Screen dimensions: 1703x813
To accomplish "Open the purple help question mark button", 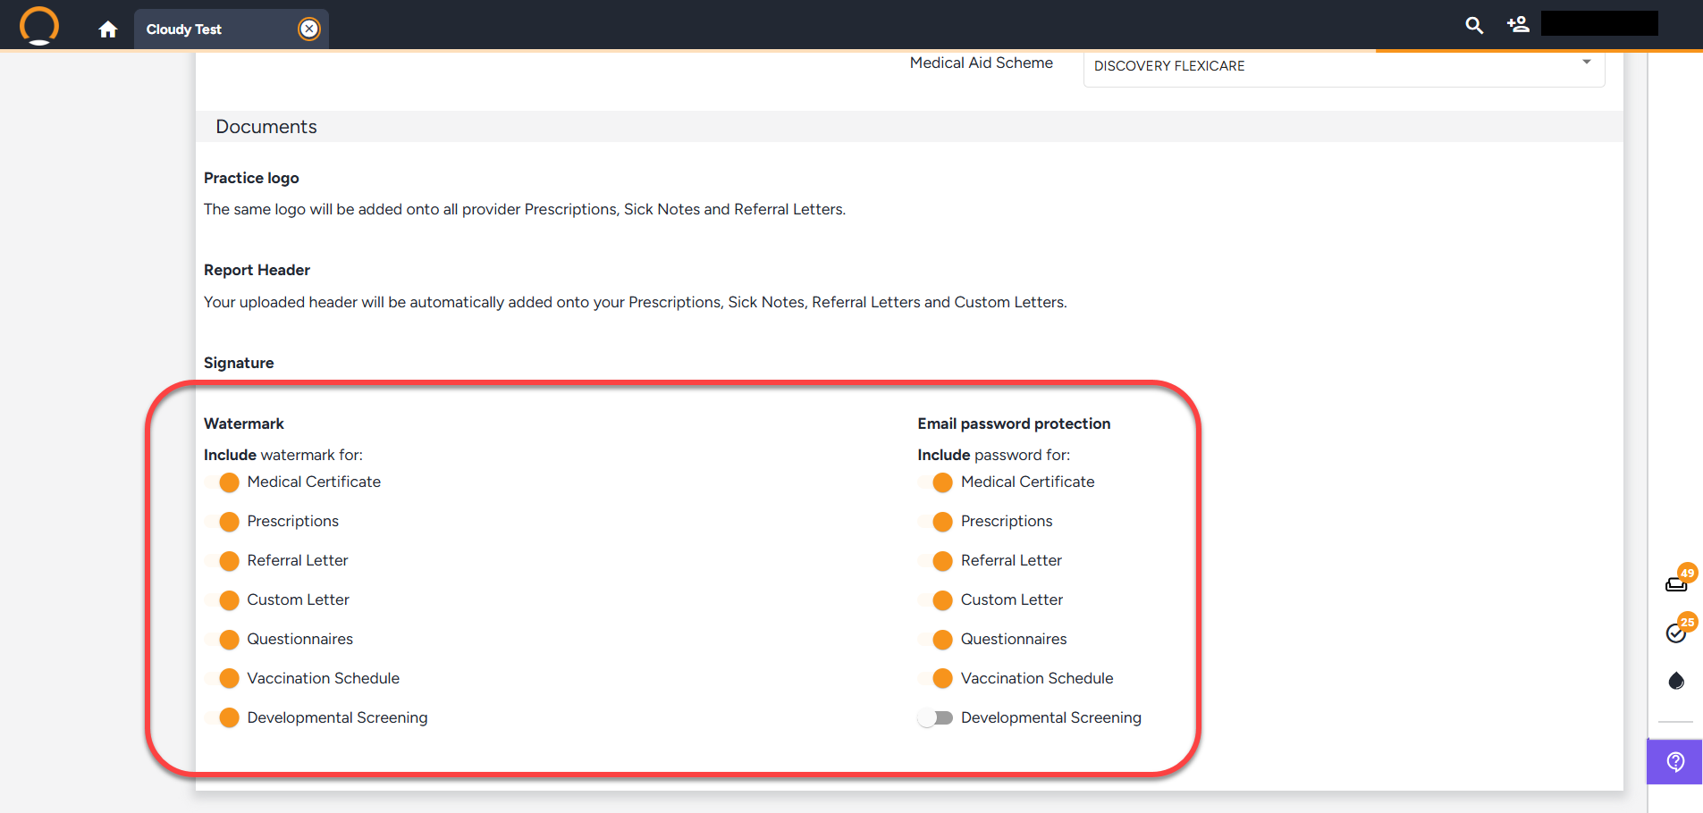I will pos(1675,762).
